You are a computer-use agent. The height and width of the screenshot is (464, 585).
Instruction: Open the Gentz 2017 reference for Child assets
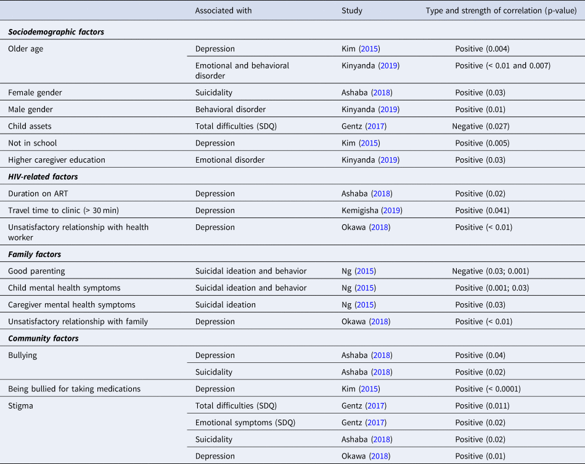tap(376, 126)
